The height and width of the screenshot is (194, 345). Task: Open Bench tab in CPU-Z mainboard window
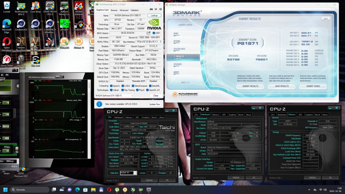[x=241, y=115]
